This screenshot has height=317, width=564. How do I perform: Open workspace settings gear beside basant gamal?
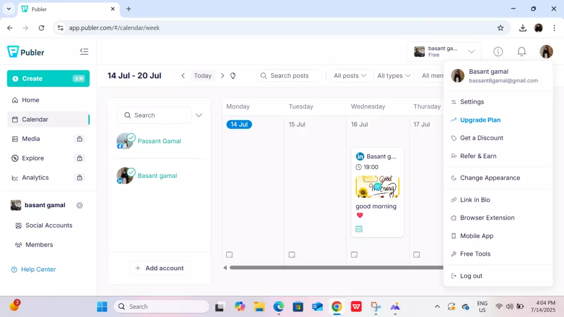point(80,206)
